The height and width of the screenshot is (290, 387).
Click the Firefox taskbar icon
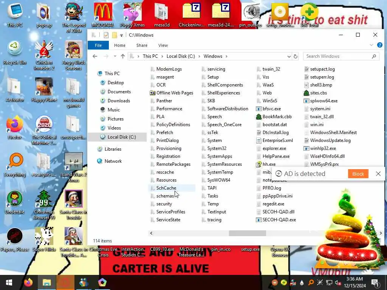[x=28, y=282]
